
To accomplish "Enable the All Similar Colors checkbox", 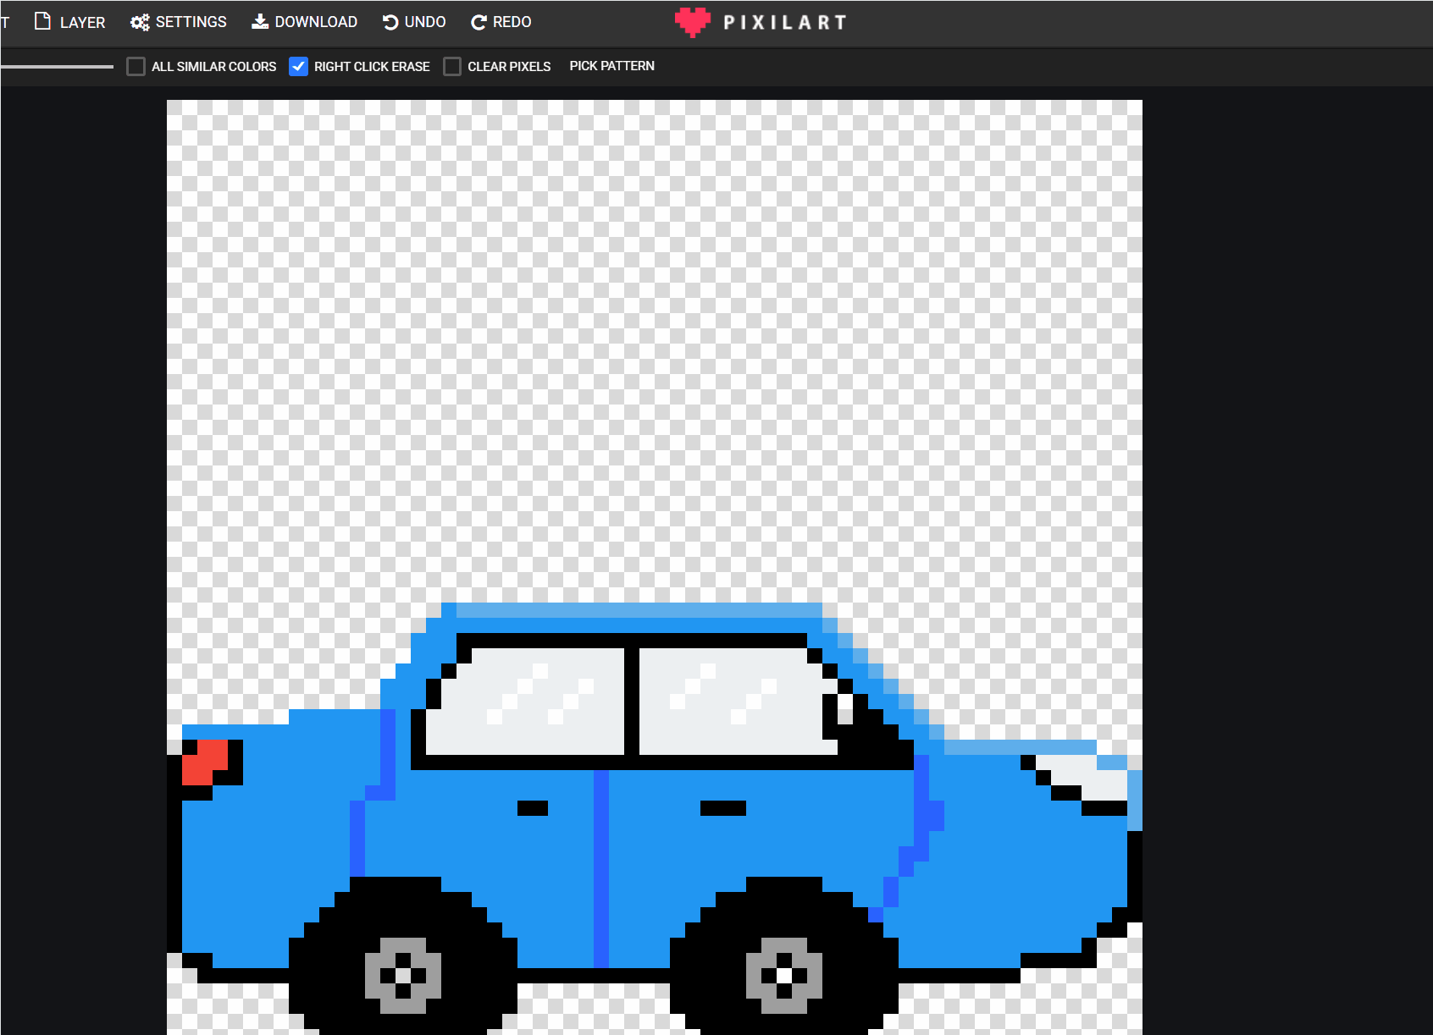I will click(x=136, y=66).
